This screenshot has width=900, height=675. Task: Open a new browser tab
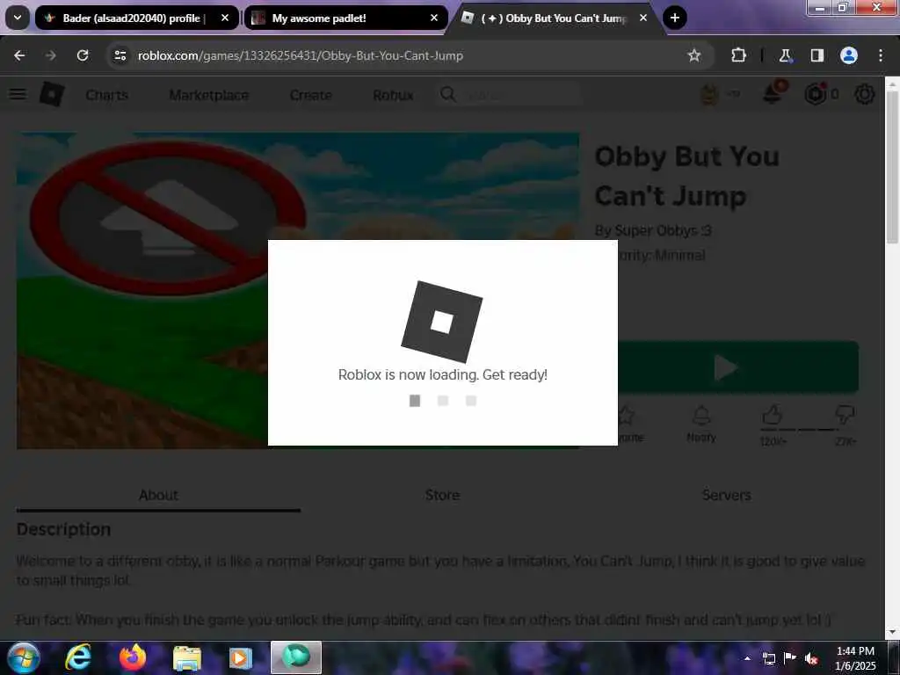pyautogui.click(x=675, y=18)
